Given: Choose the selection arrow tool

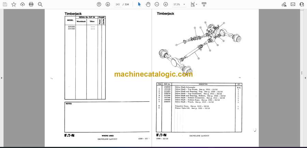Looking at the screenshot, I should click(139, 4).
